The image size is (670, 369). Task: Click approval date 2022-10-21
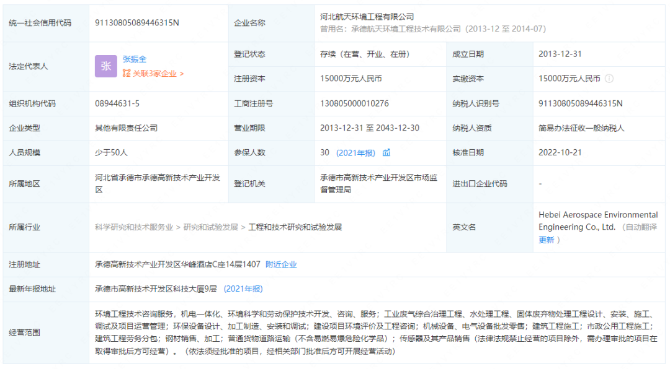tap(560, 153)
